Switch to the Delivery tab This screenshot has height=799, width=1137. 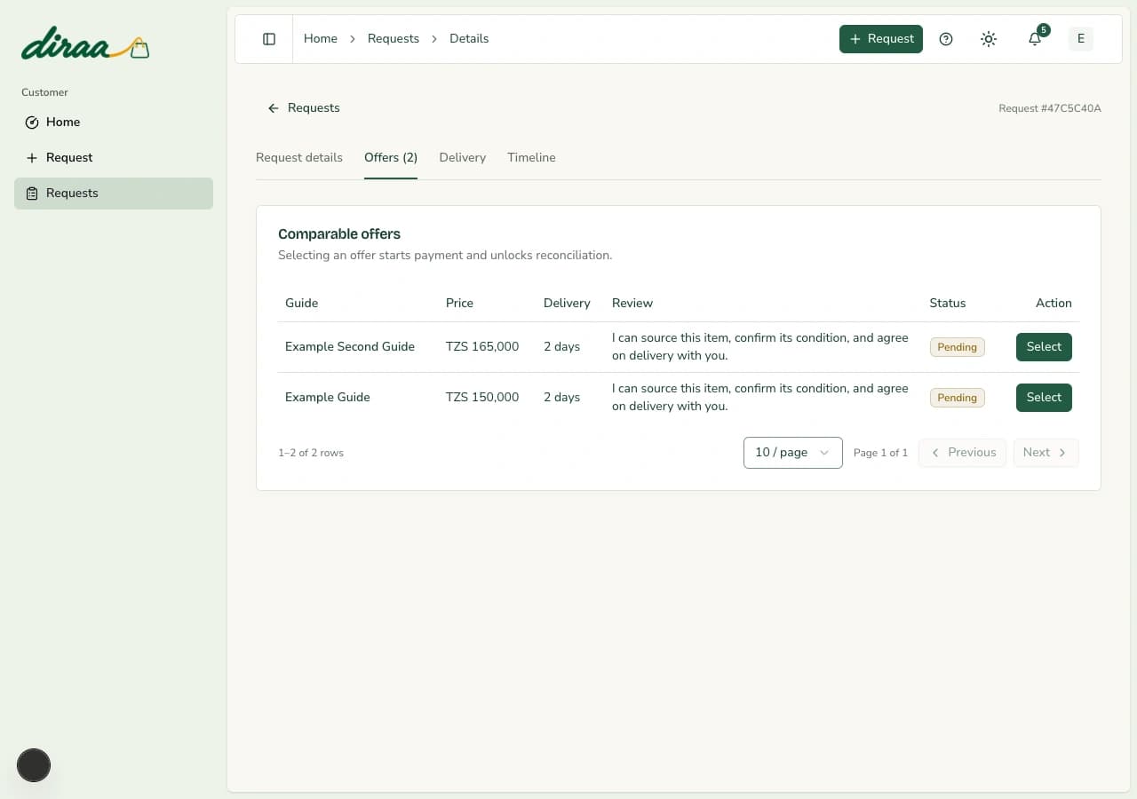point(463,158)
